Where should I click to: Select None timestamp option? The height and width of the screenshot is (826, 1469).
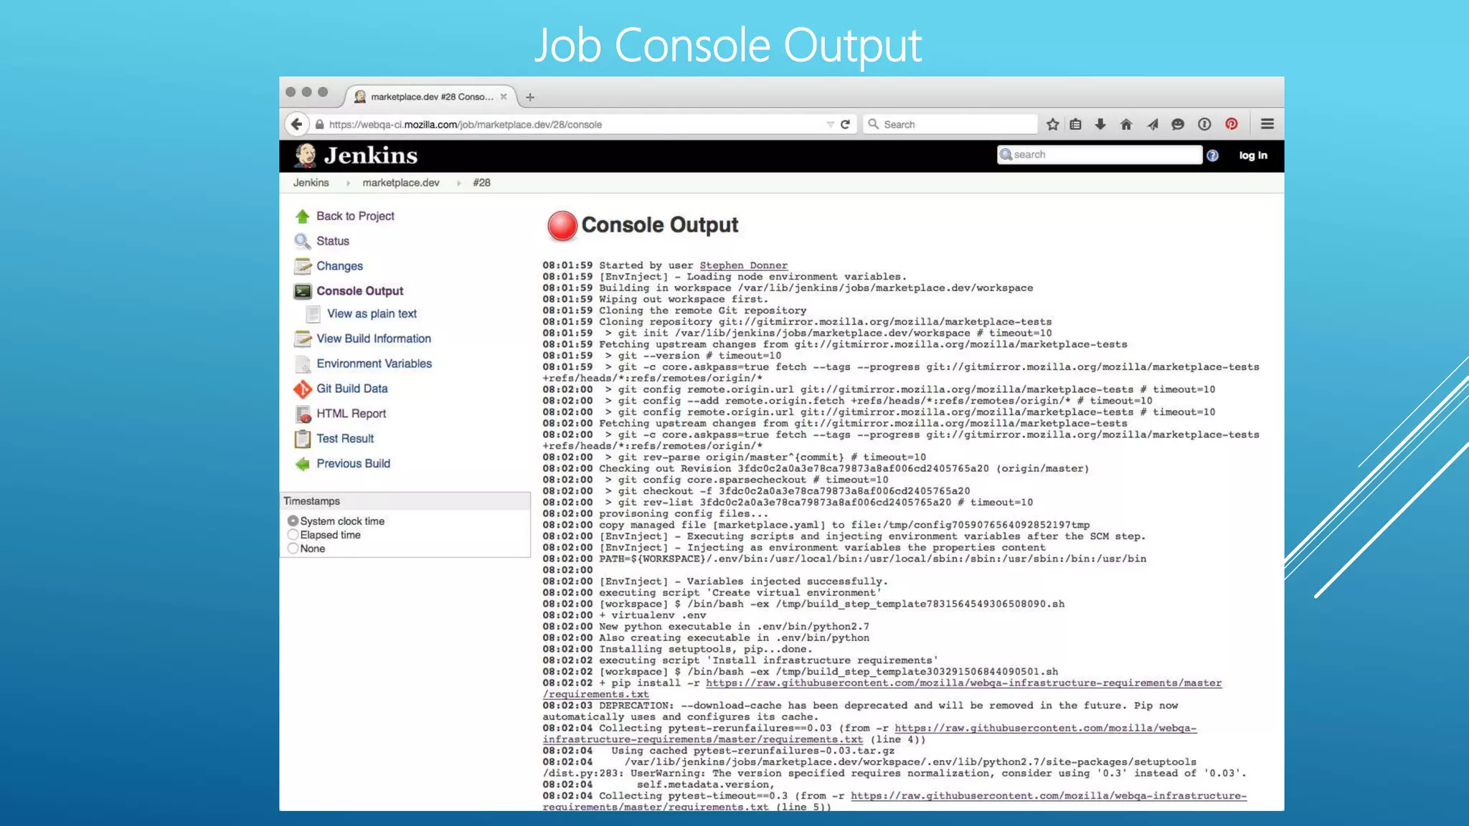point(293,549)
